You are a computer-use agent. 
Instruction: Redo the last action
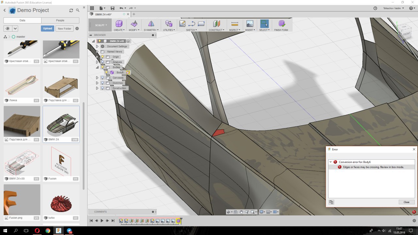pos(131,8)
